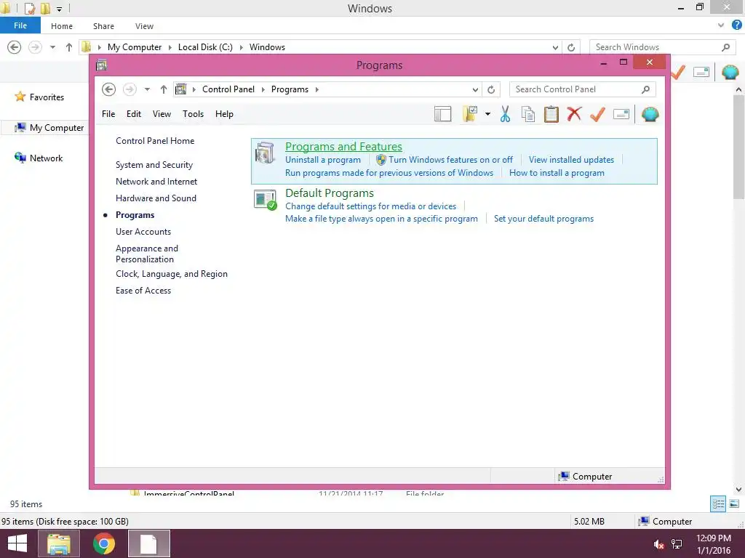Image resolution: width=745 pixels, height=558 pixels.
Task: Expand the ribbon chevron in Windows explorer
Action: [721, 25]
